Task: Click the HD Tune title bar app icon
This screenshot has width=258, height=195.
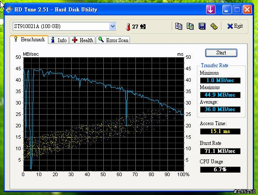Action: coord(9,9)
